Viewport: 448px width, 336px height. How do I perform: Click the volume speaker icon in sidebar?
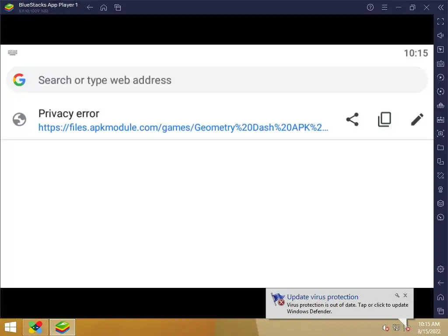click(441, 35)
